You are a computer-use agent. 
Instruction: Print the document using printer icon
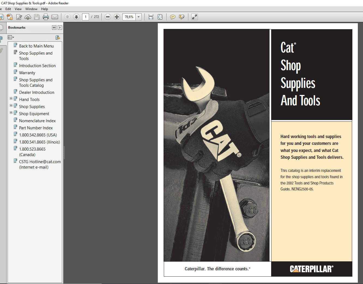46,17
